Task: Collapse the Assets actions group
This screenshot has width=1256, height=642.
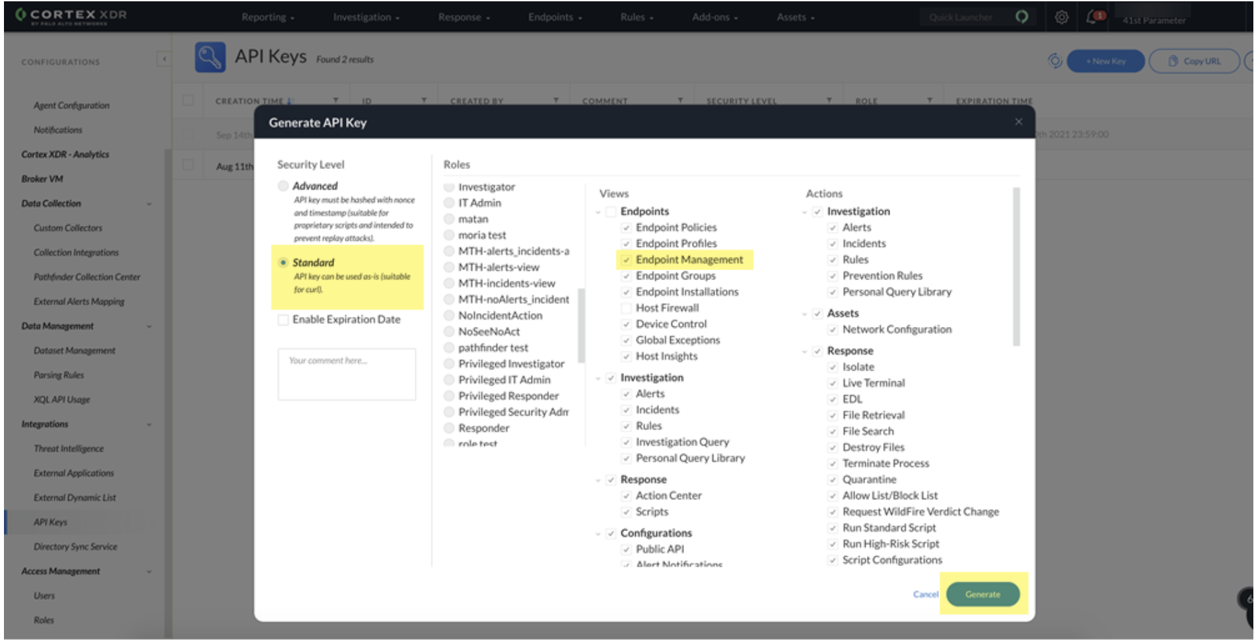Action: 804,314
